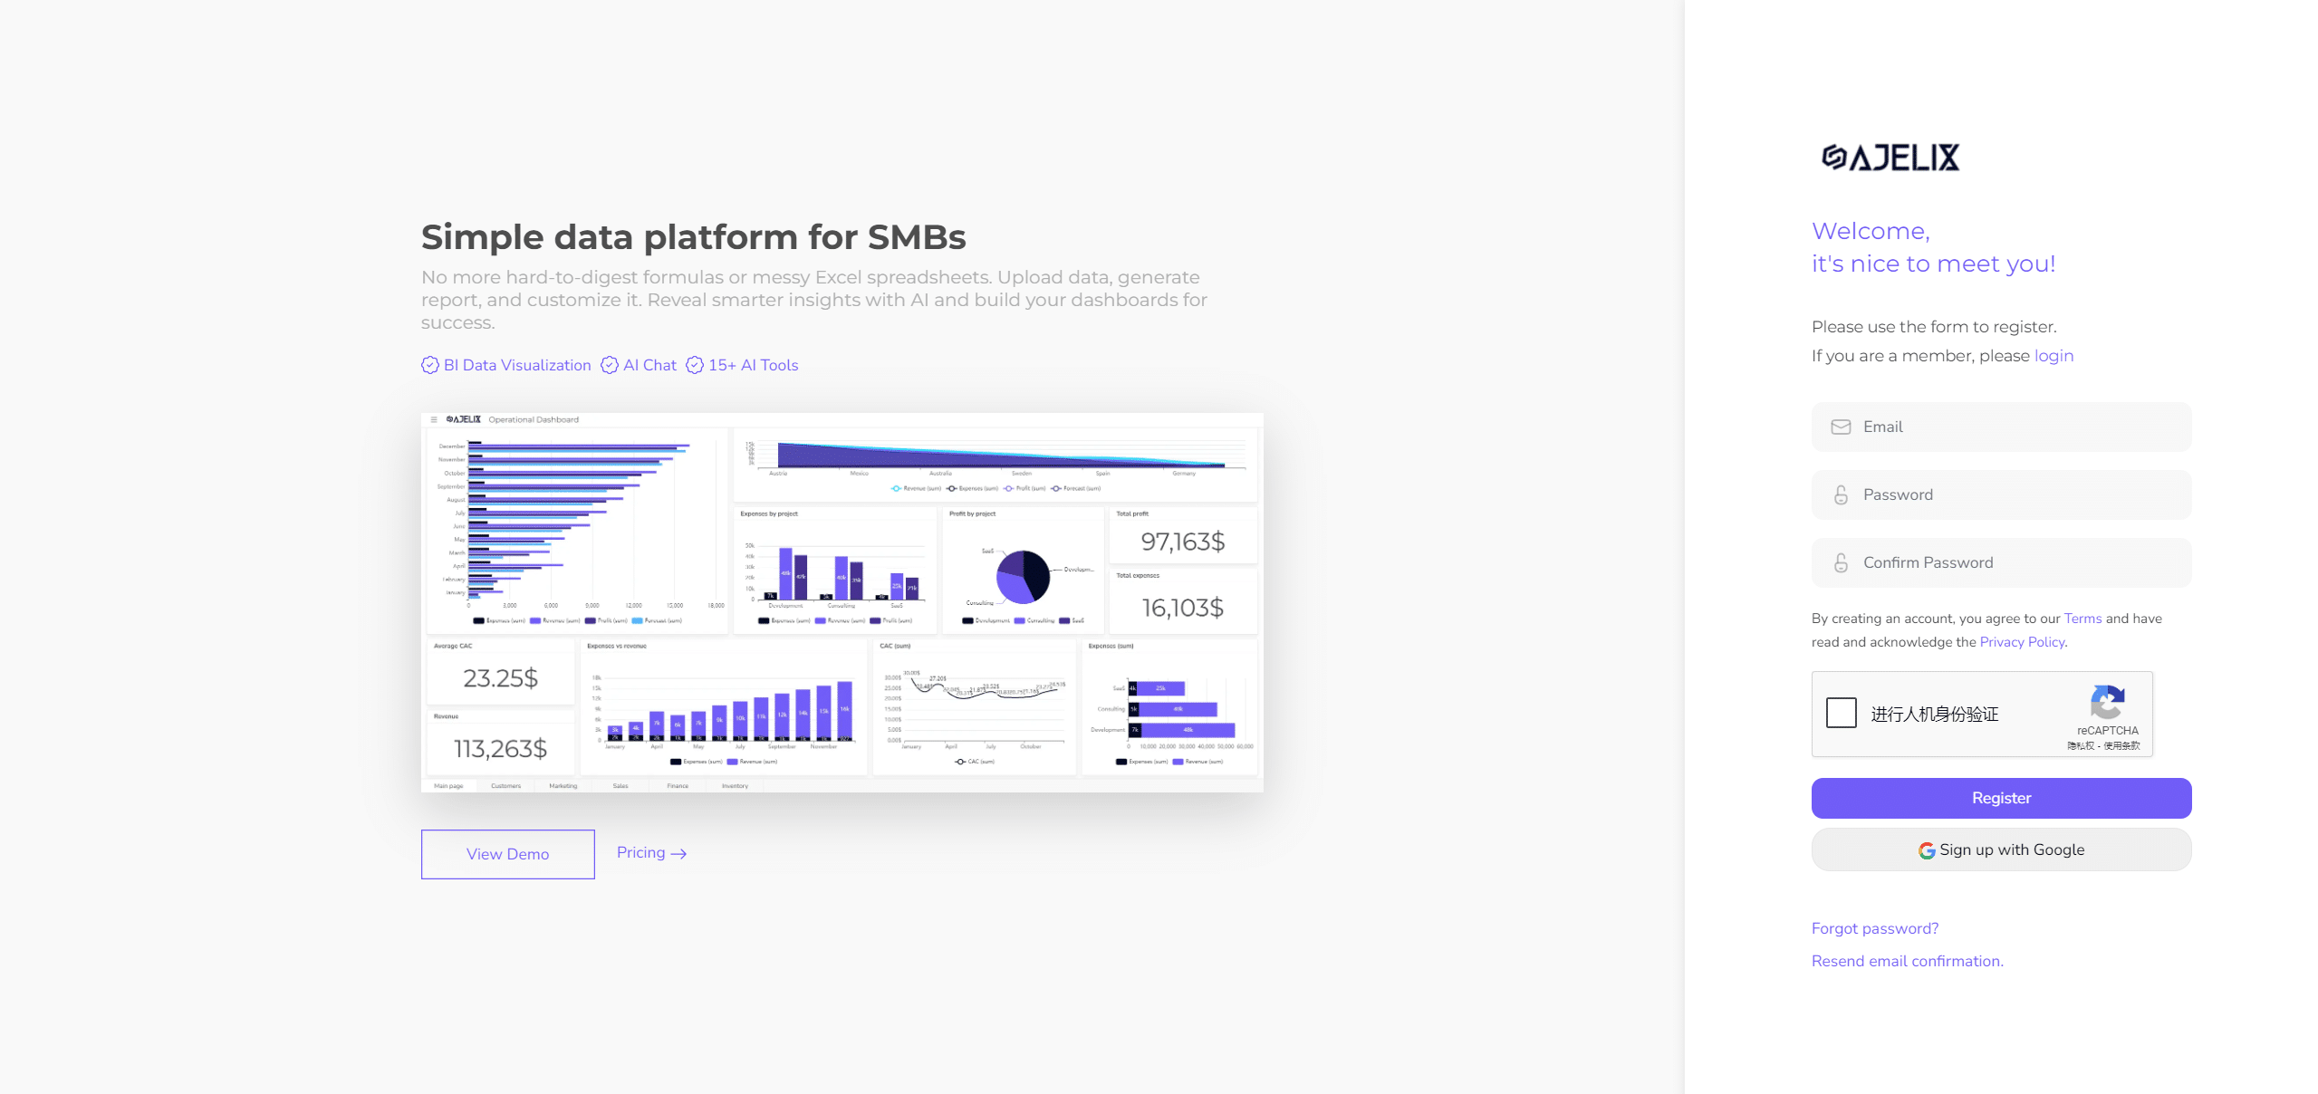Click the dashboard preview image
This screenshot has width=2318, height=1094.
(842, 602)
